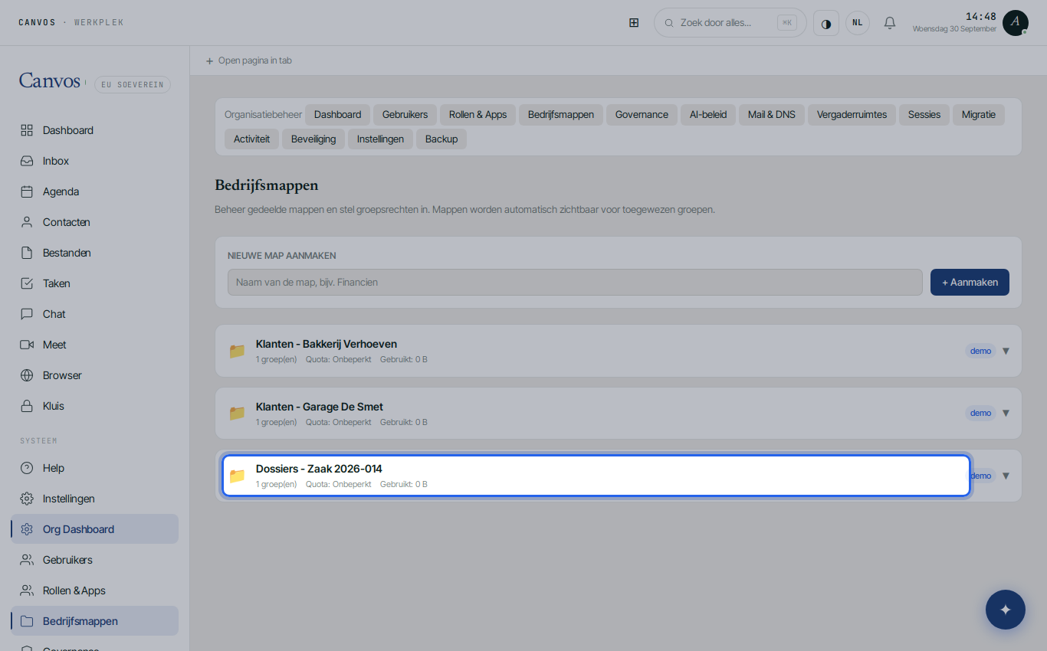Click 'Open pagina in tab' link
This screenshot has width=1047, height=651.
pos(249,61)
